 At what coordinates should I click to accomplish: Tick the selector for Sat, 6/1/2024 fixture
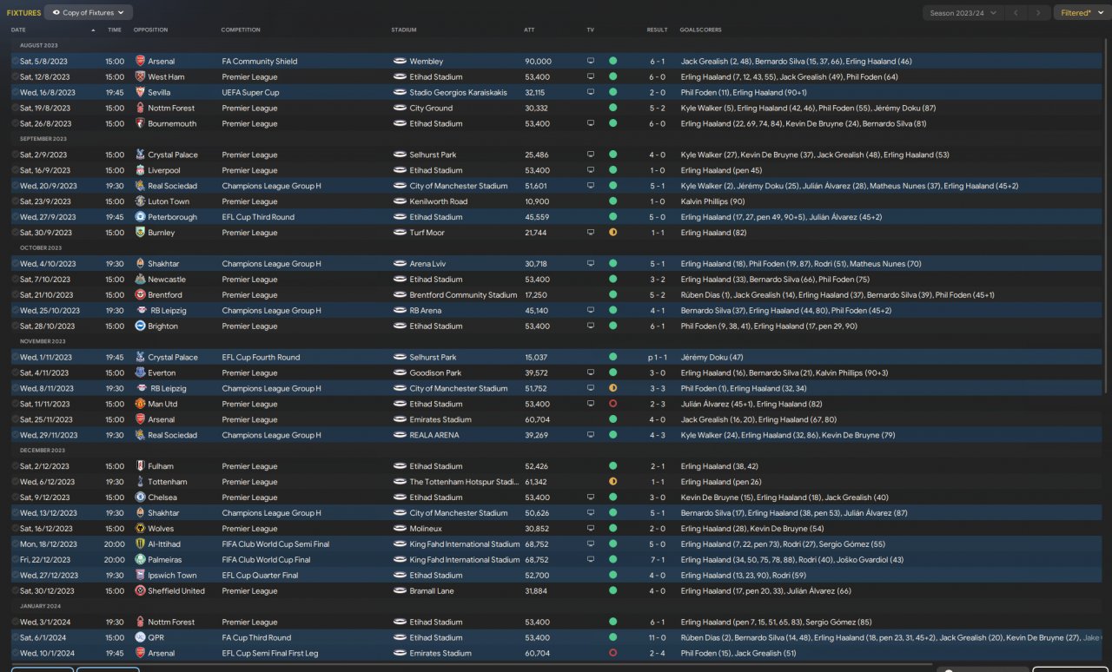(x=15, y=638)
